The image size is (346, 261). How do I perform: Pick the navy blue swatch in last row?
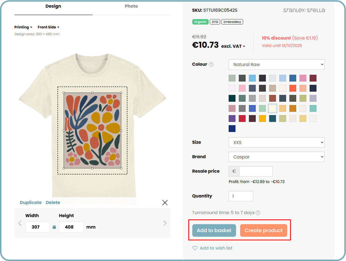(232, 129)
